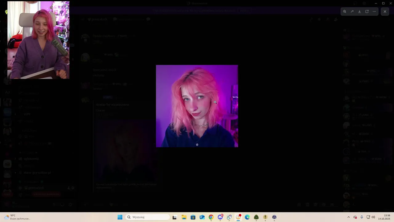Open Discord with 9+ badge in taskbar

220,217
